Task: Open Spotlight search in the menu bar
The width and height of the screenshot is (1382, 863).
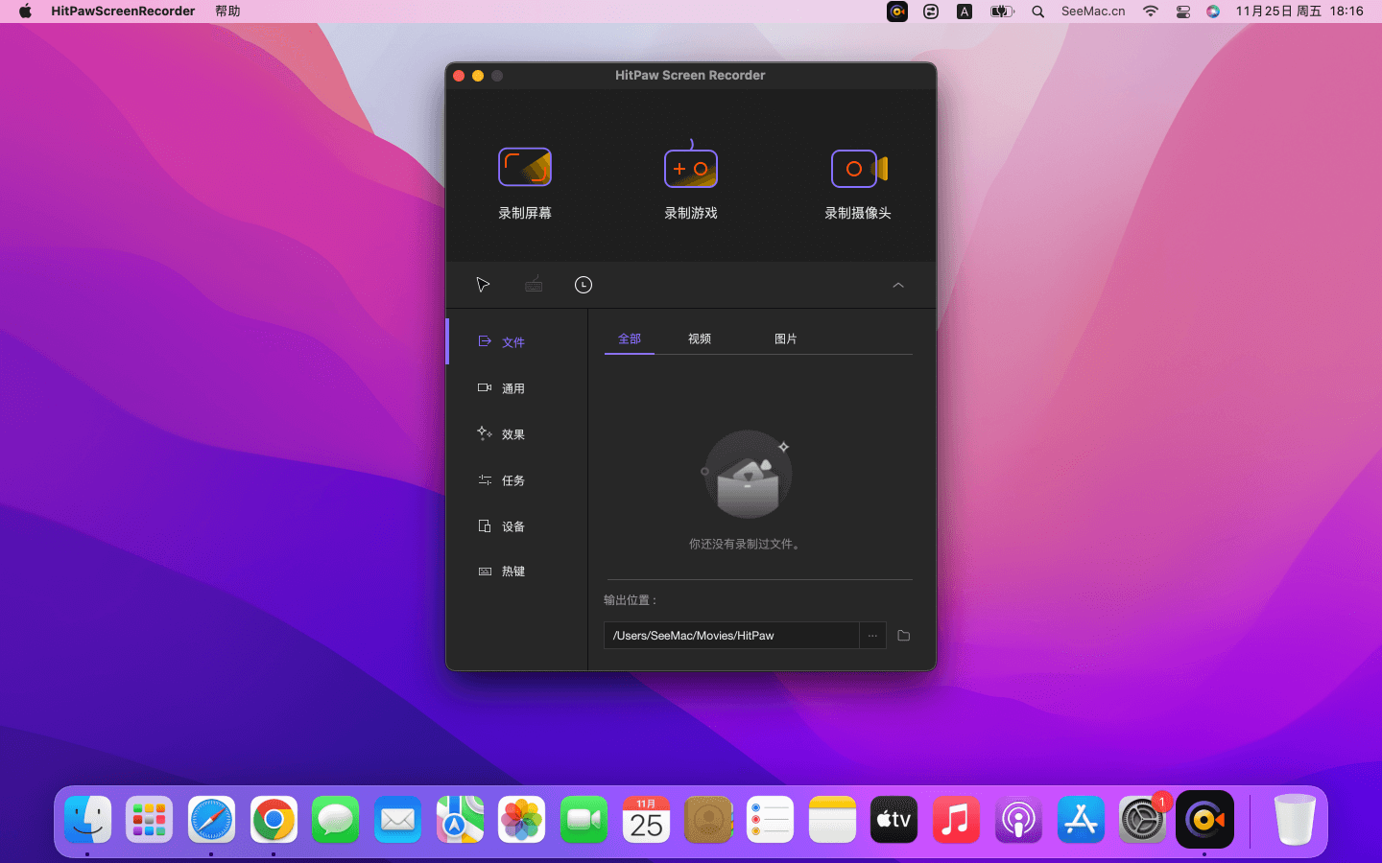Action: (x=1038, y=12)
